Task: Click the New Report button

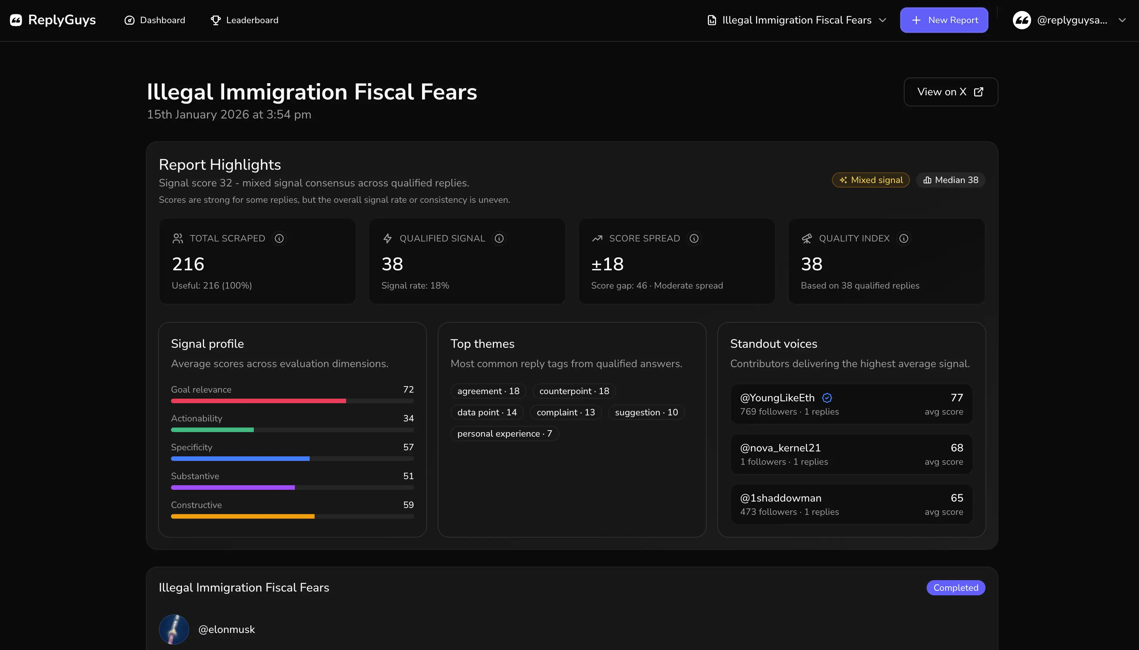Action: pos(944,20)
